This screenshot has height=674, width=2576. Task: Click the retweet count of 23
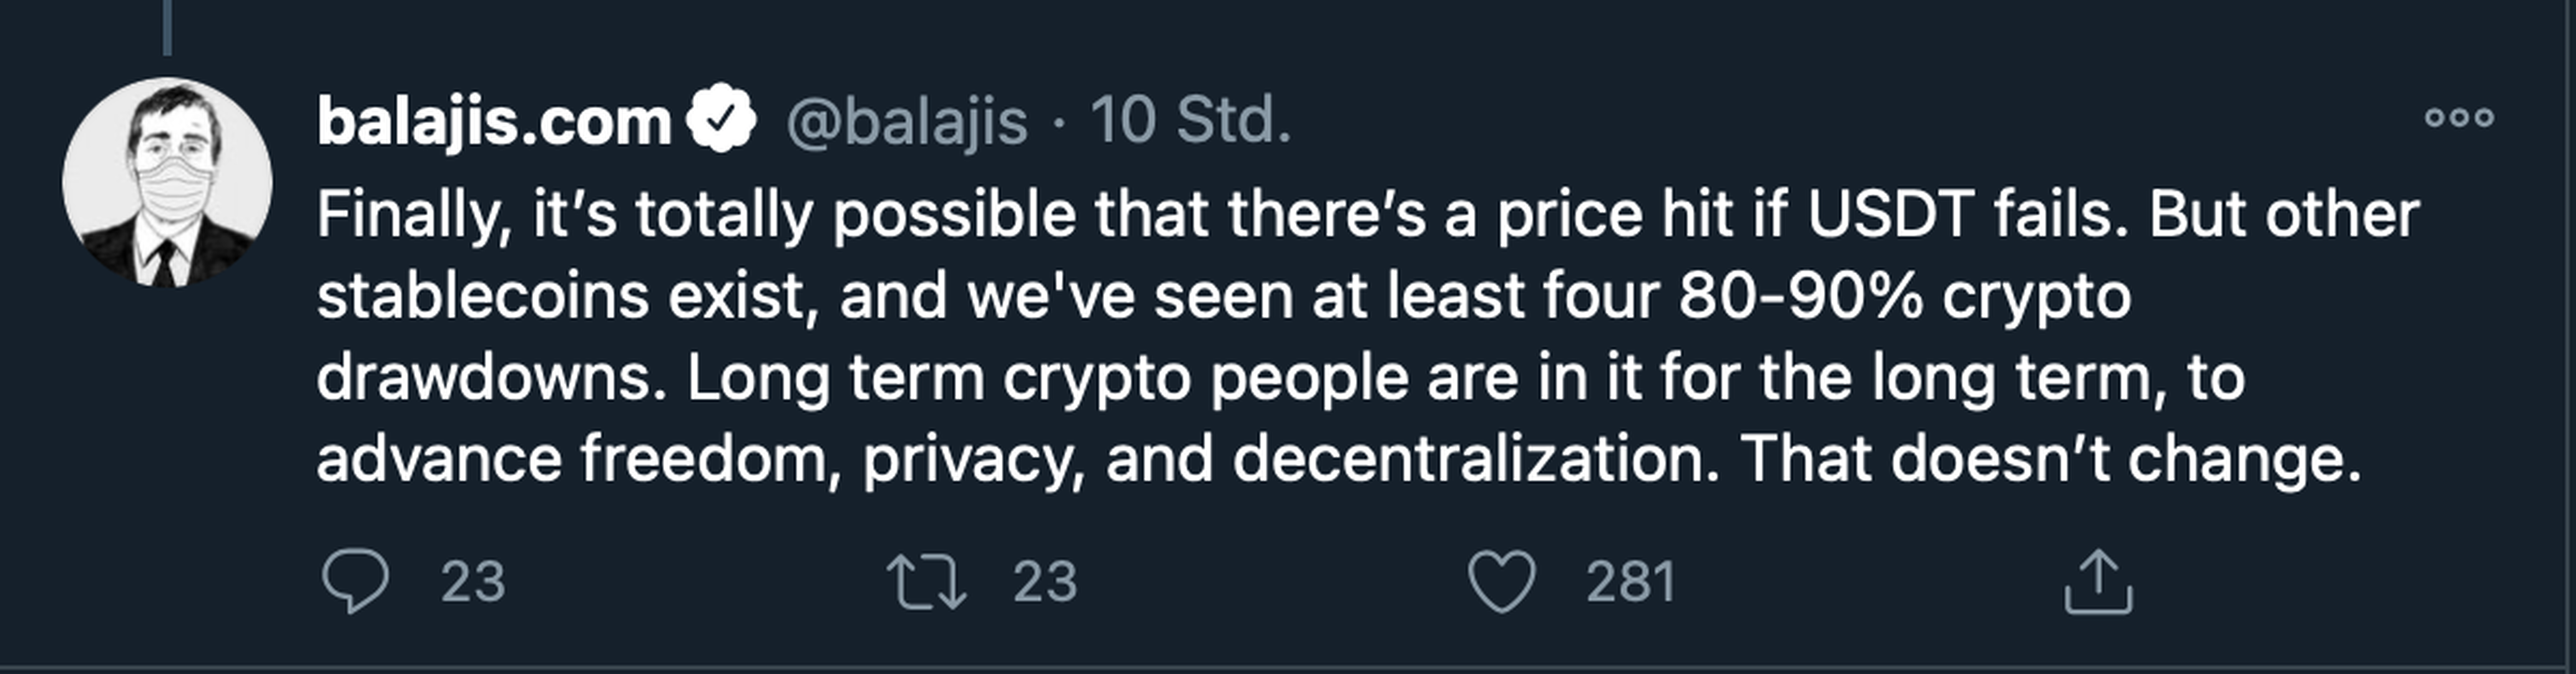pyautogui.click(x=1045, y=582)
